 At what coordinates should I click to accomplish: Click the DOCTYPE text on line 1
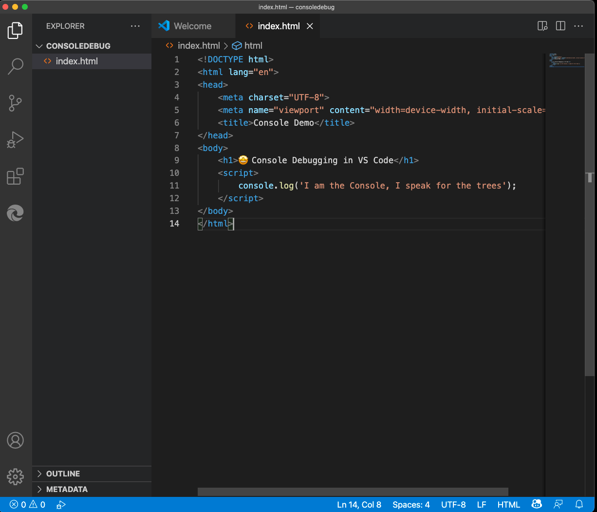tap(225, 59)
